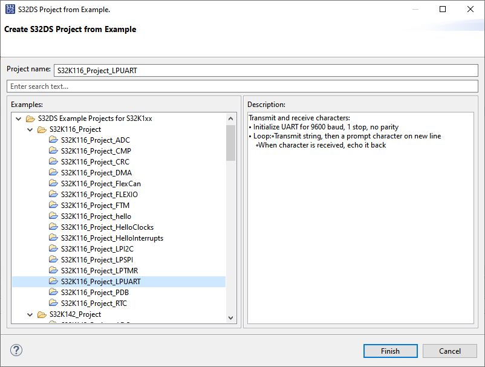This screenshot has height=367, width=485.
Task: Click the S32DS icon in the title bar
Action: tap(9, 9)
